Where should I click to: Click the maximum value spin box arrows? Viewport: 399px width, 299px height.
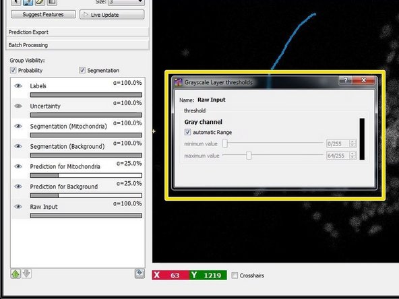tap(353, 156)
